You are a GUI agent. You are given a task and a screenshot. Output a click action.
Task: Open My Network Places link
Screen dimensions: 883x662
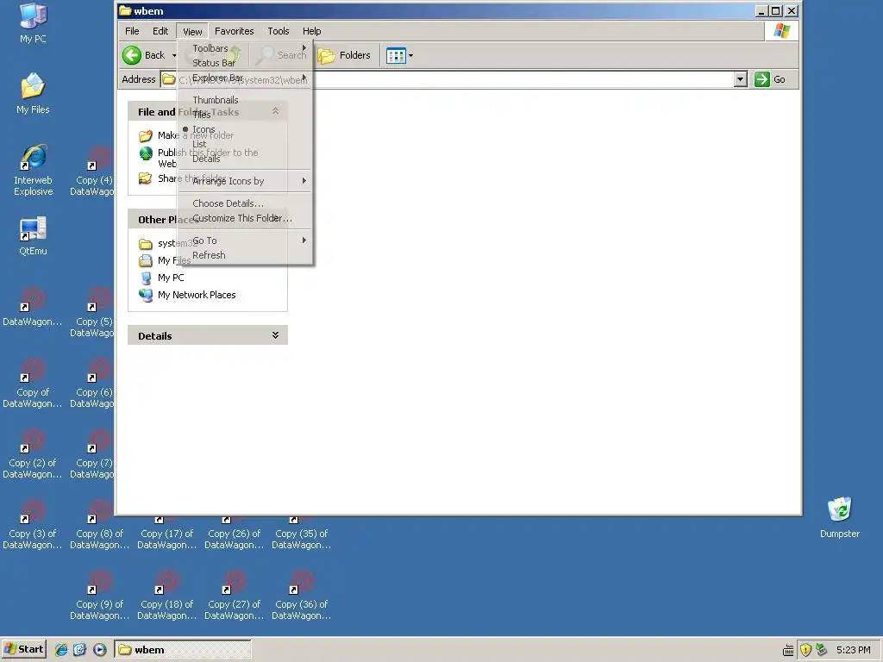[197, 295]
